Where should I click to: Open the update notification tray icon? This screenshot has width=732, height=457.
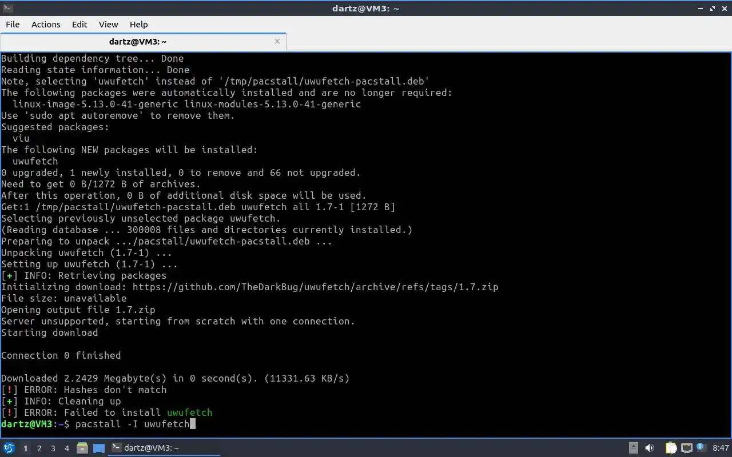[701, 447]
